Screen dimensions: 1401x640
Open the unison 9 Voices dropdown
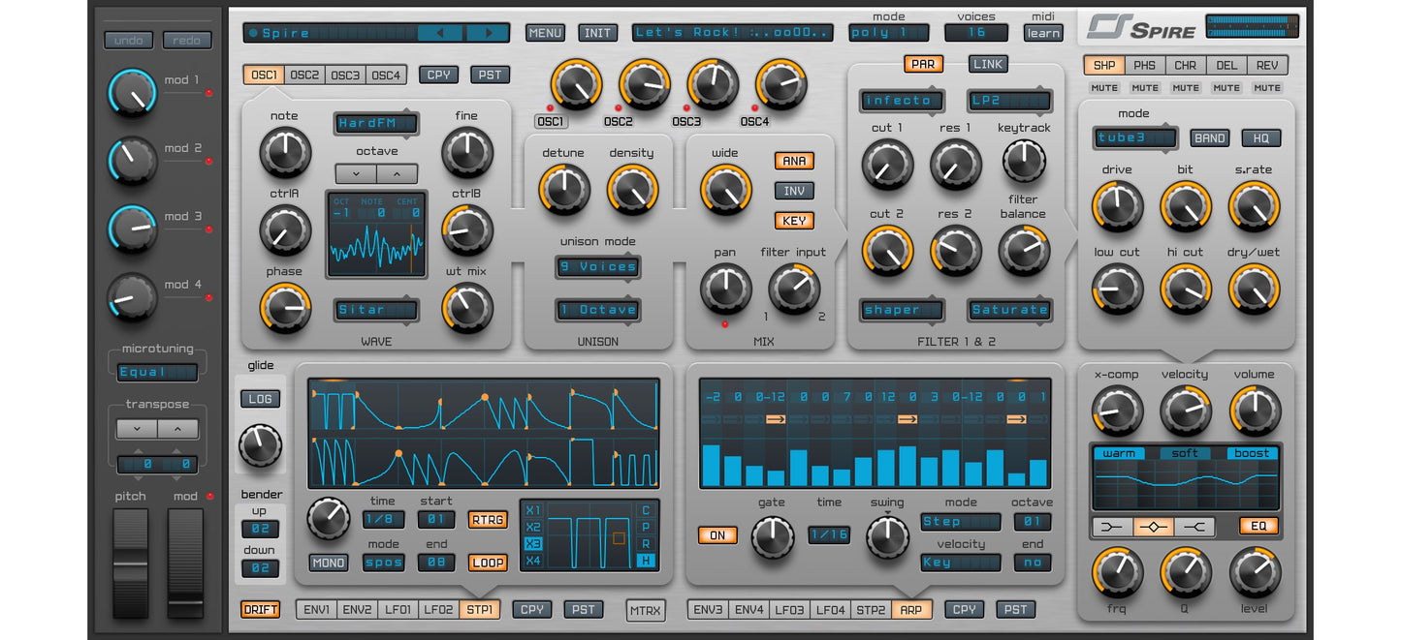click(x=597, y=267)
